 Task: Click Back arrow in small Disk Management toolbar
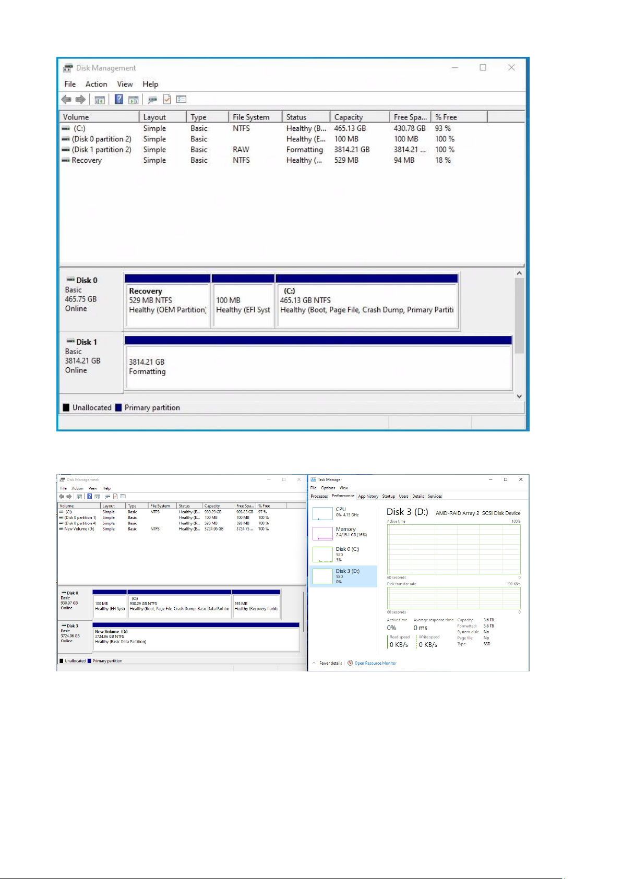62,497
